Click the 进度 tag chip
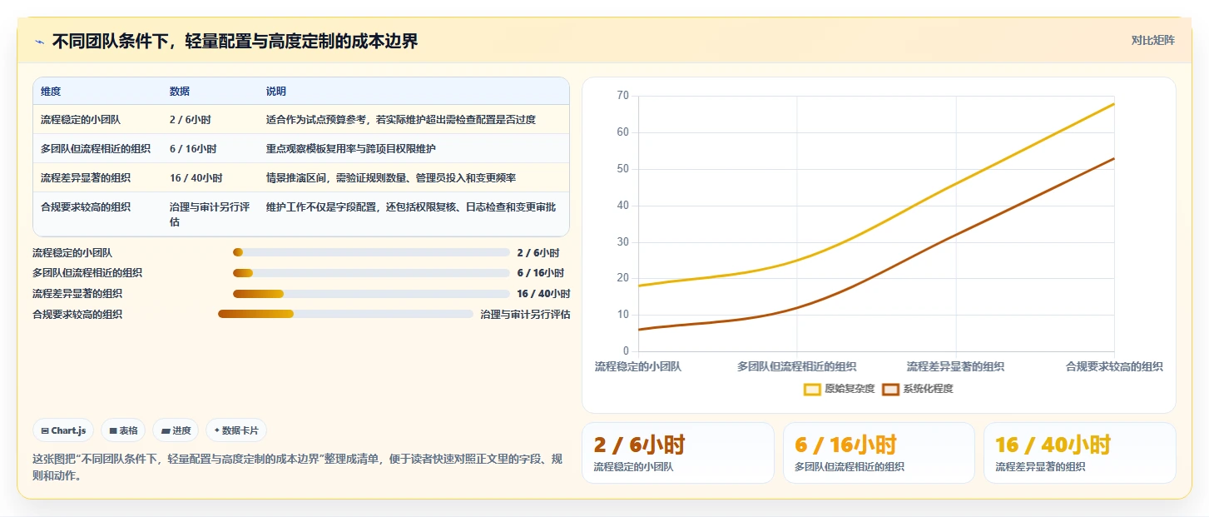Image resolution: width=1209 pixels, height=517 pixels. [x=176, y=430]
